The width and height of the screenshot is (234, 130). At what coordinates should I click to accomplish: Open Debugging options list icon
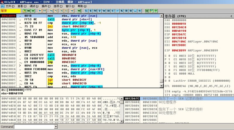pyautogui.click(x=147, y=11)
